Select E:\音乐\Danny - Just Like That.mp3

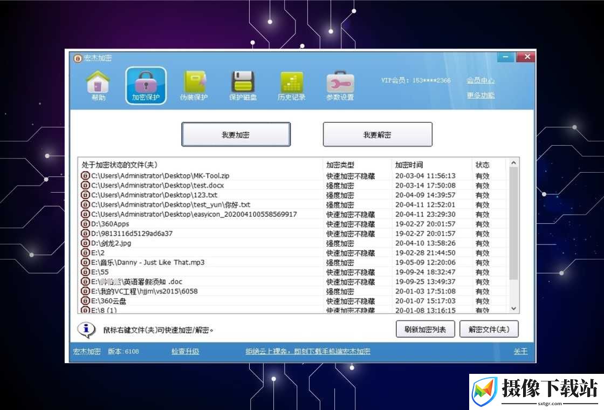point(293,262)
